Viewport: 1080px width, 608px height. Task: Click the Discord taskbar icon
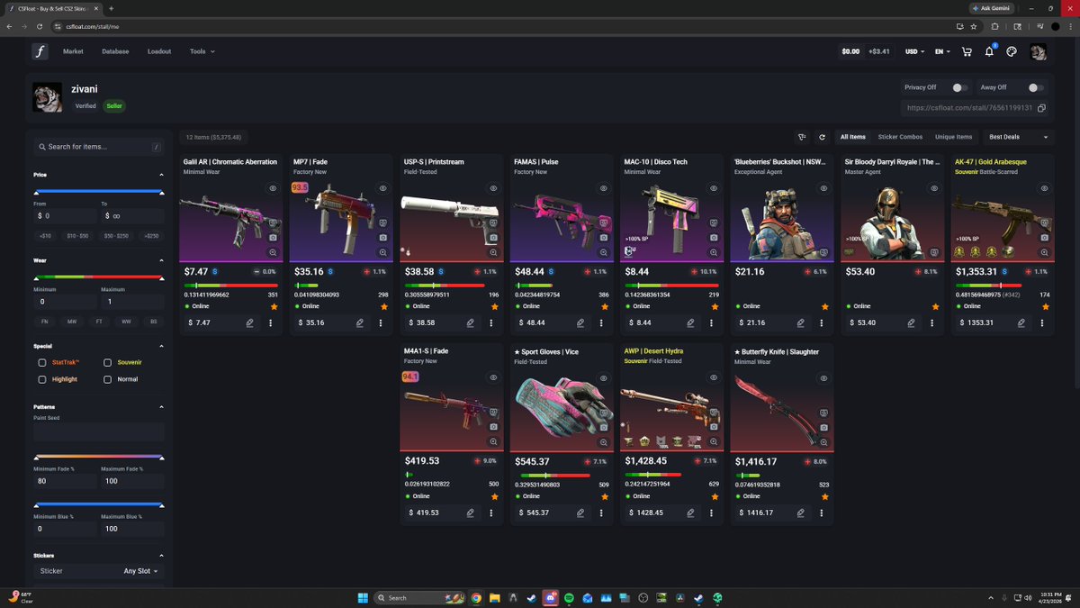tap(550, 598)
